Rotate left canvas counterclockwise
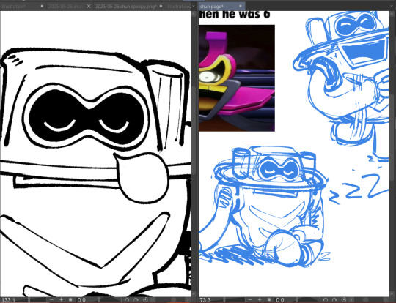Viewport: 396px width, 303px height. [127, 300]
